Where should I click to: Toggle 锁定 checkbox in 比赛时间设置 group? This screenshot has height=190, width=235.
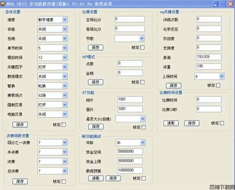click(x=222, y=123)
